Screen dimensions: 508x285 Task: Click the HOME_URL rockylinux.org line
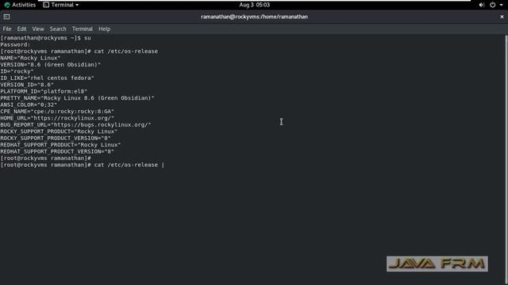pyautogui.click(x=57, y=118)
